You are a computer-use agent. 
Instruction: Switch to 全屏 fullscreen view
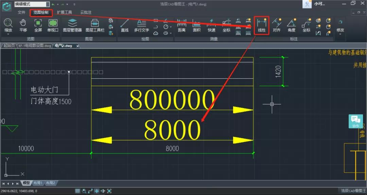38,25
